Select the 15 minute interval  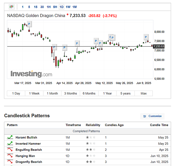coord(36,7)
